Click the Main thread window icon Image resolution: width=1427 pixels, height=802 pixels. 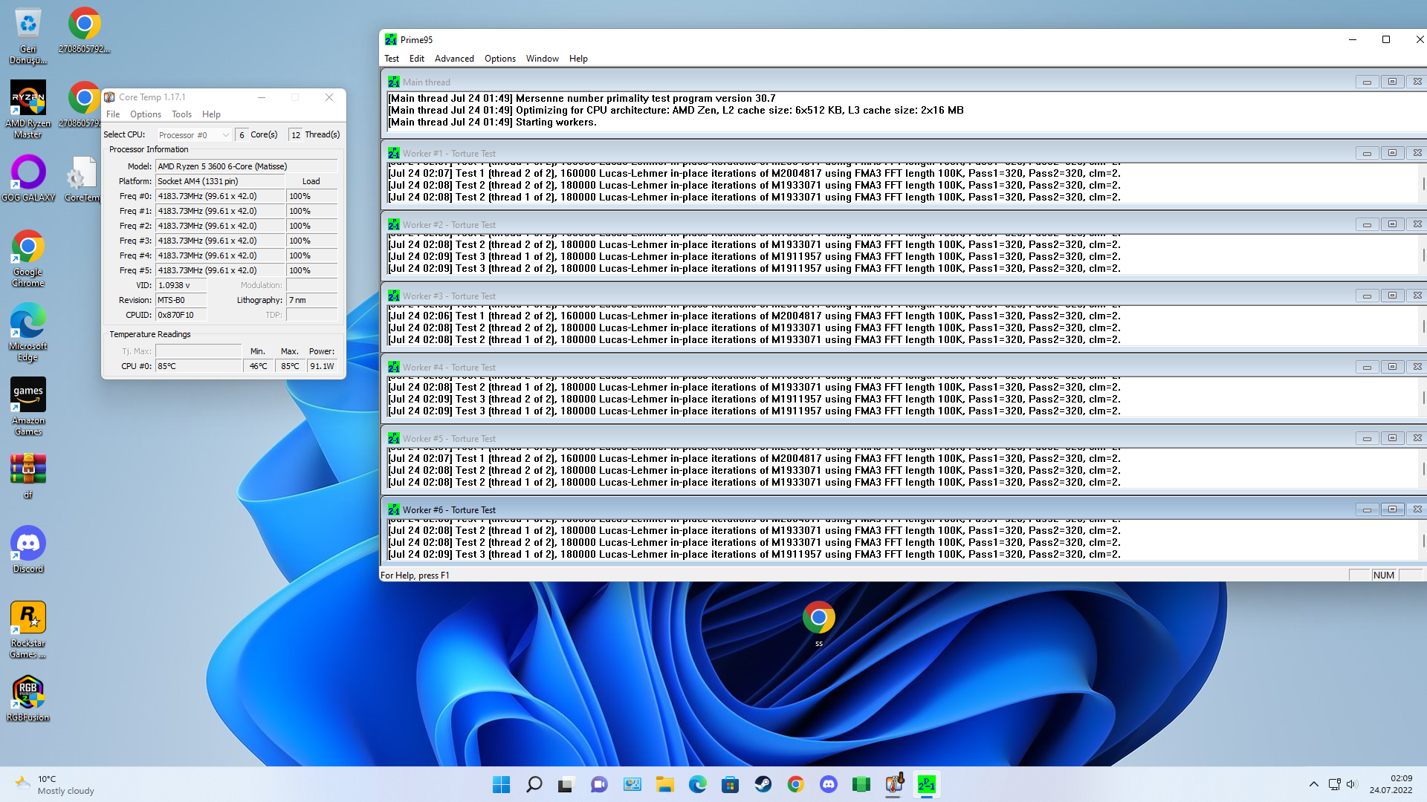[x=393, y=82]
